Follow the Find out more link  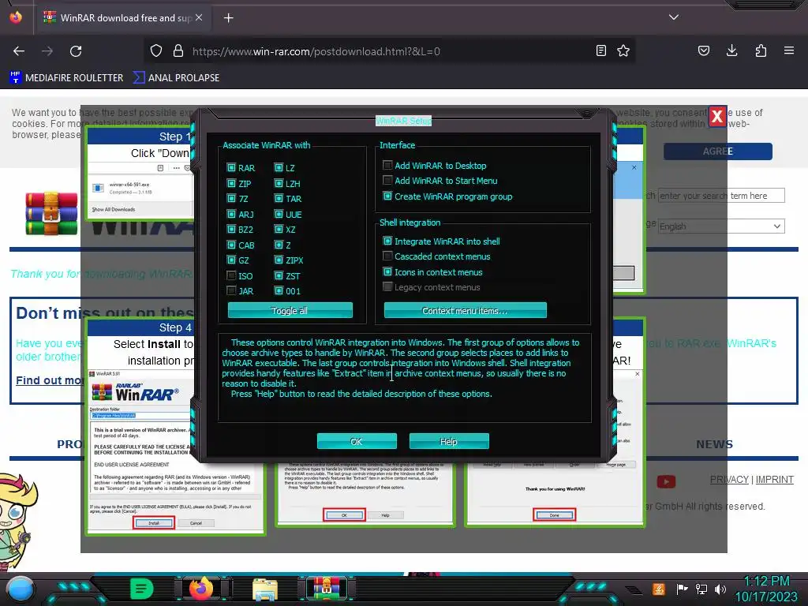coord(50,380)
